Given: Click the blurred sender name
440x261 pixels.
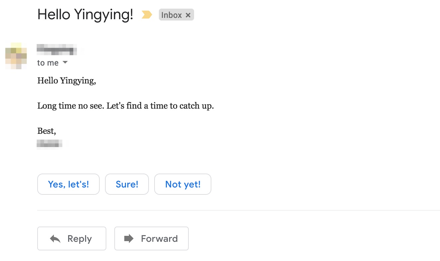Looking at the screenshot, I should click(57, 50).
